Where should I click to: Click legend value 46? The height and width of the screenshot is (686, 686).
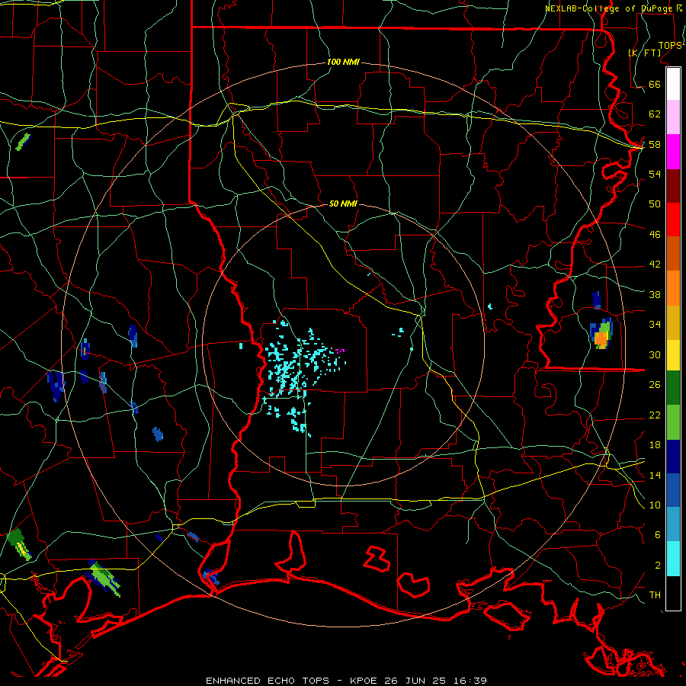click(655, 234)
